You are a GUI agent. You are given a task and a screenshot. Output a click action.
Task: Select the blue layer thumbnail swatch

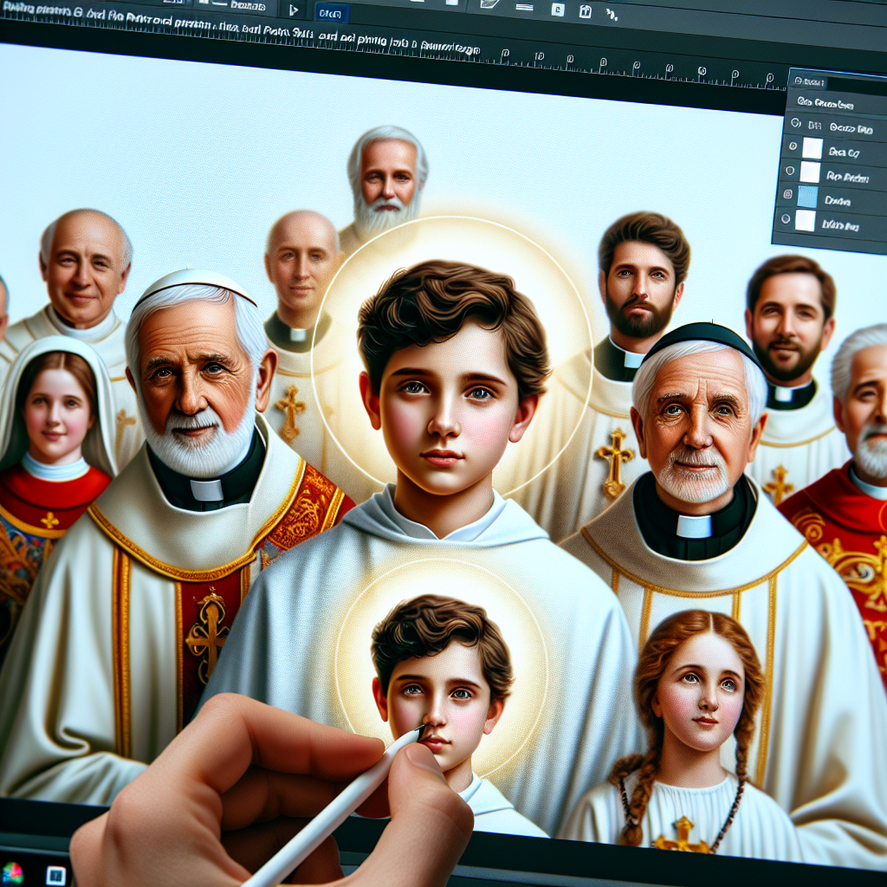pos(806,197)
